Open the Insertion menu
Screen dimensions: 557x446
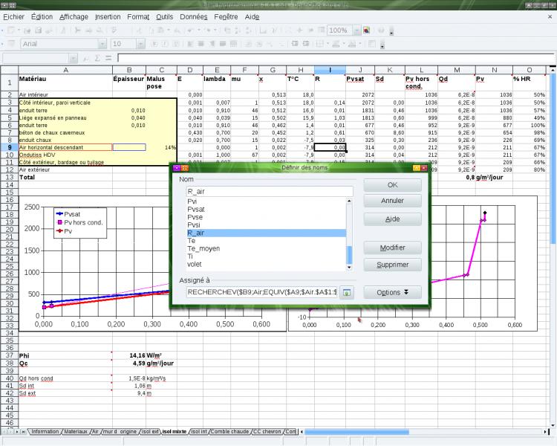tap(108, 16)
